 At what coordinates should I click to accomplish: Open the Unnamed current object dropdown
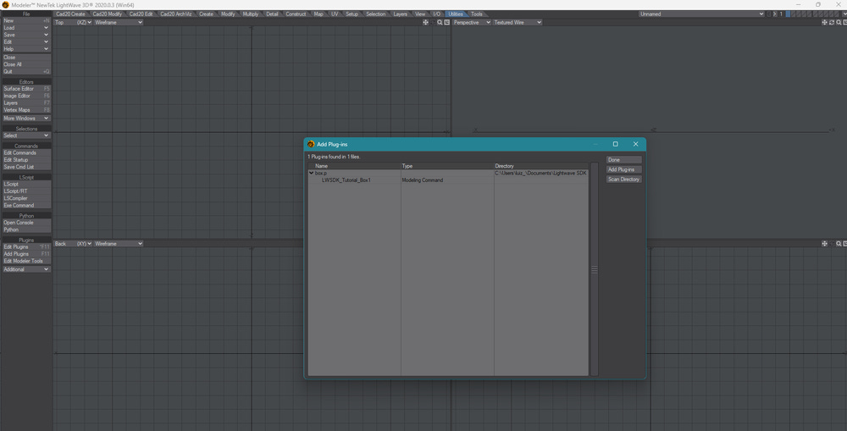point(701,14)
